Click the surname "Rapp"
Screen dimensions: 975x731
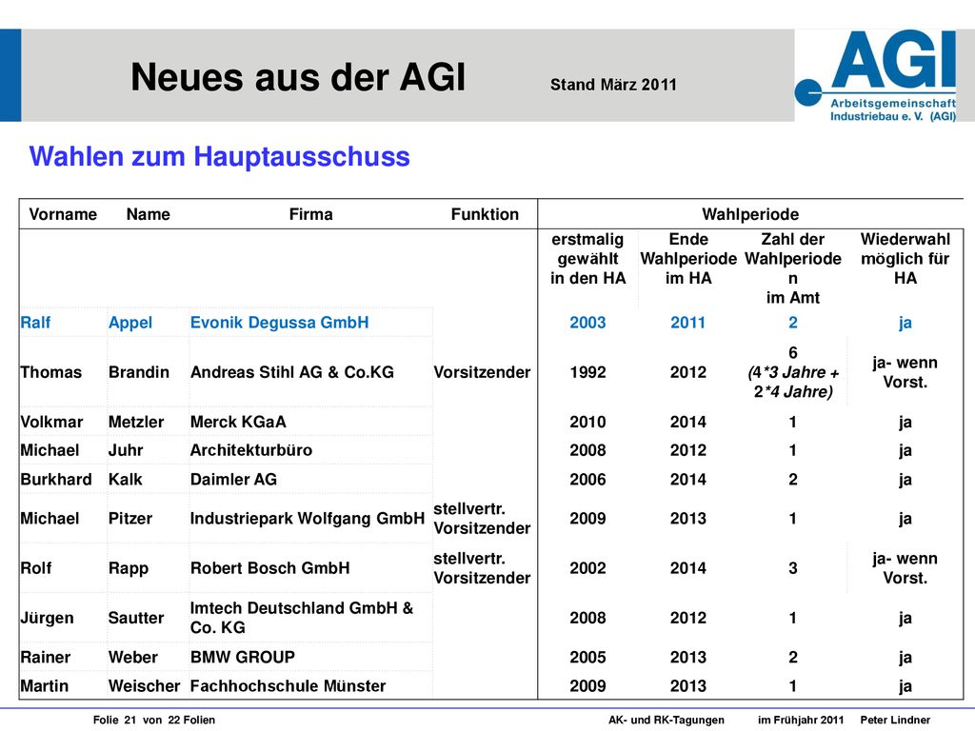[129, 568]
